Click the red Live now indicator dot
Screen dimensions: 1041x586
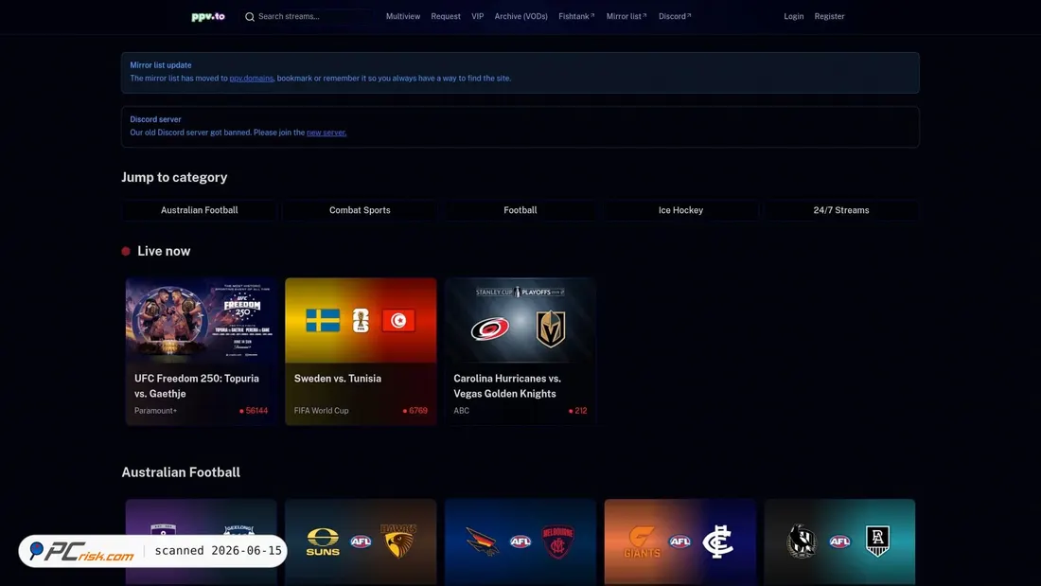coord(126,251)
